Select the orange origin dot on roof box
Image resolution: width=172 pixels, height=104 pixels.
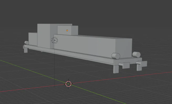[67, 30]
